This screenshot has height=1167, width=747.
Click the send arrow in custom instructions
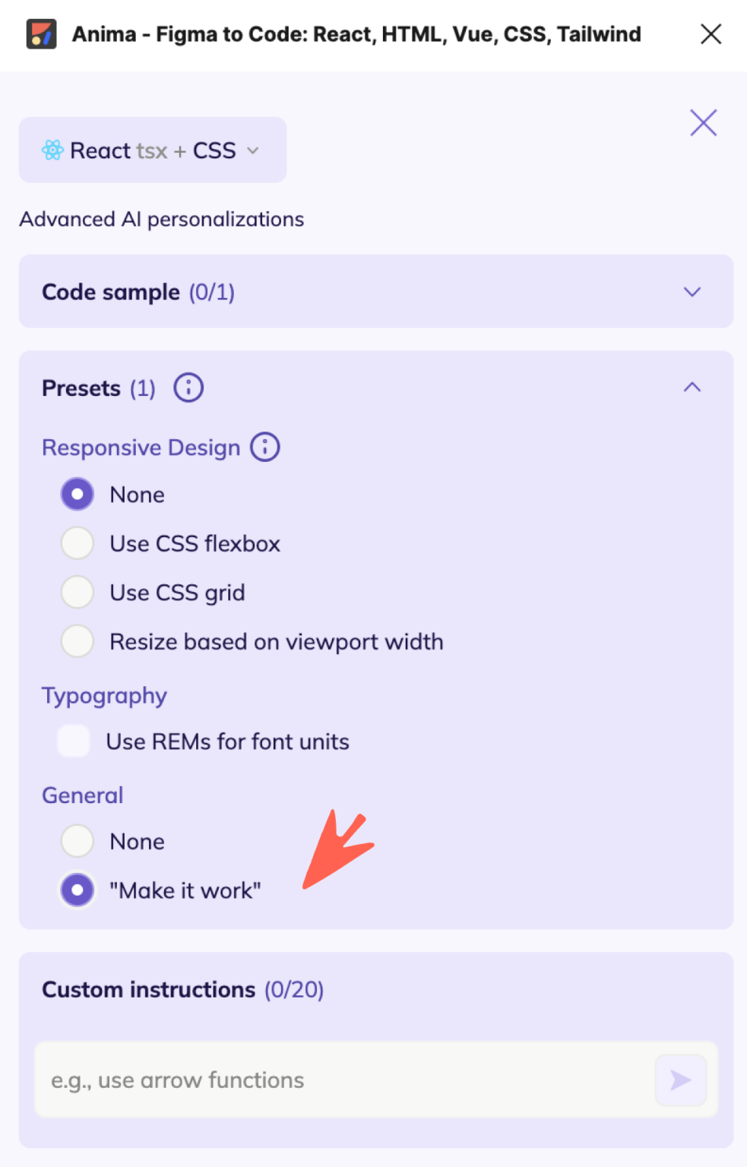(680, 1080)
